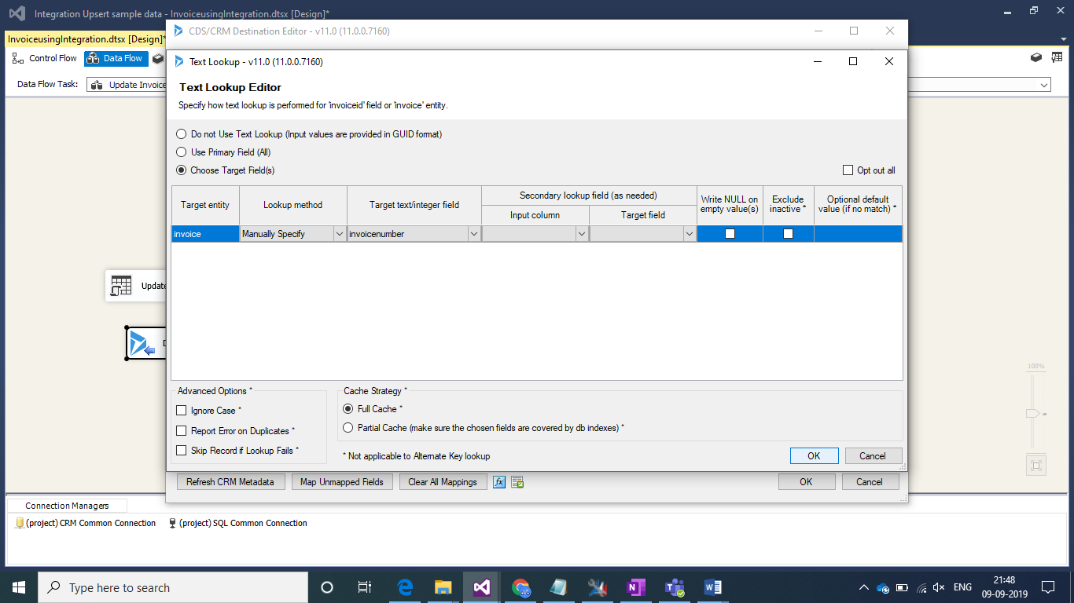Select the 'invoice' target entity cell

pyautogui.click(x=205, y=234)
